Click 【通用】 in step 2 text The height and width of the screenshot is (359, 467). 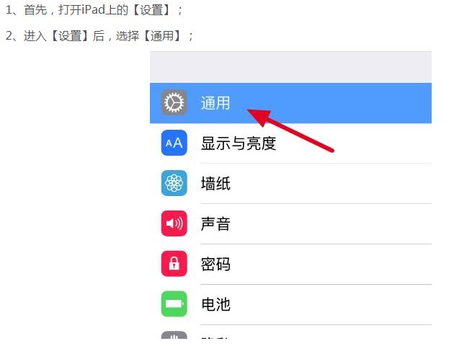[x=162, y=36]
